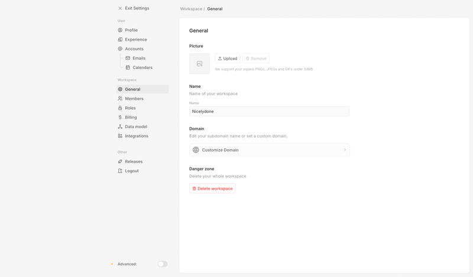Click the Experience palette icon

[x=120, y=39]
